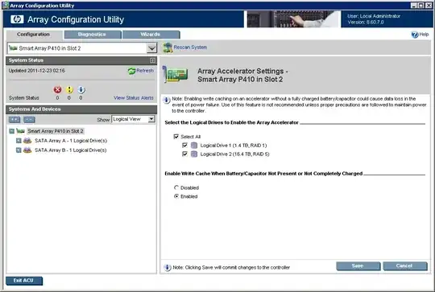This screenshot has height=292, width=435.
Task: Click the Updated 2011-12-23 02:16 text
Action: coord(36,71)
